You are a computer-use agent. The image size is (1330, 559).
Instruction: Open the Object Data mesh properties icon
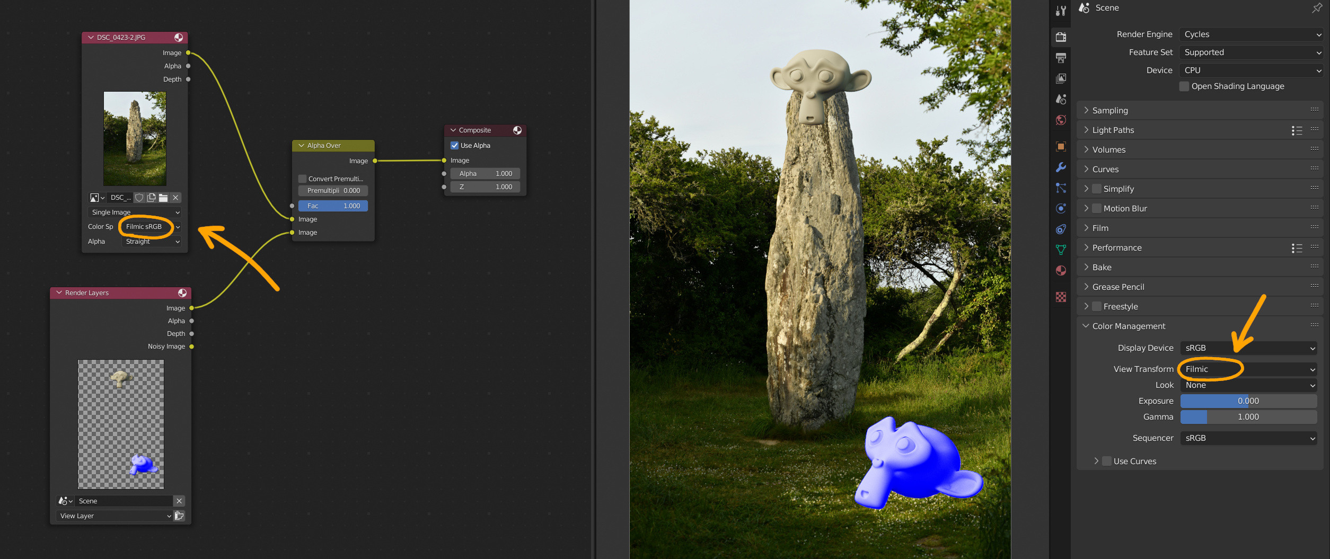click(x=1061, y=250)
